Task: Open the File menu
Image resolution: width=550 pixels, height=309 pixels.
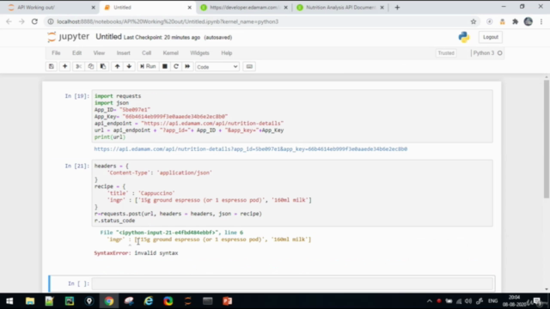Action: click(x=56, y=53)
